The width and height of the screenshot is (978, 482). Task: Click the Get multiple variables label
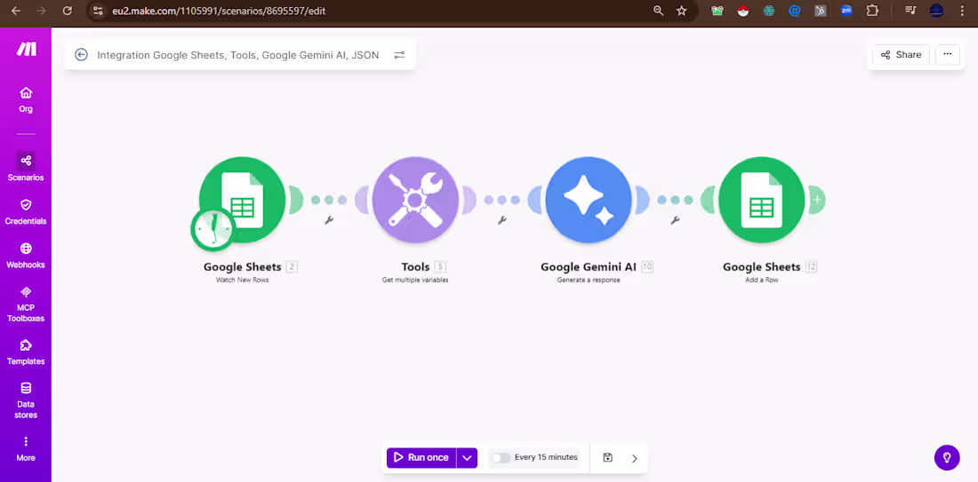tap(415, 281)
